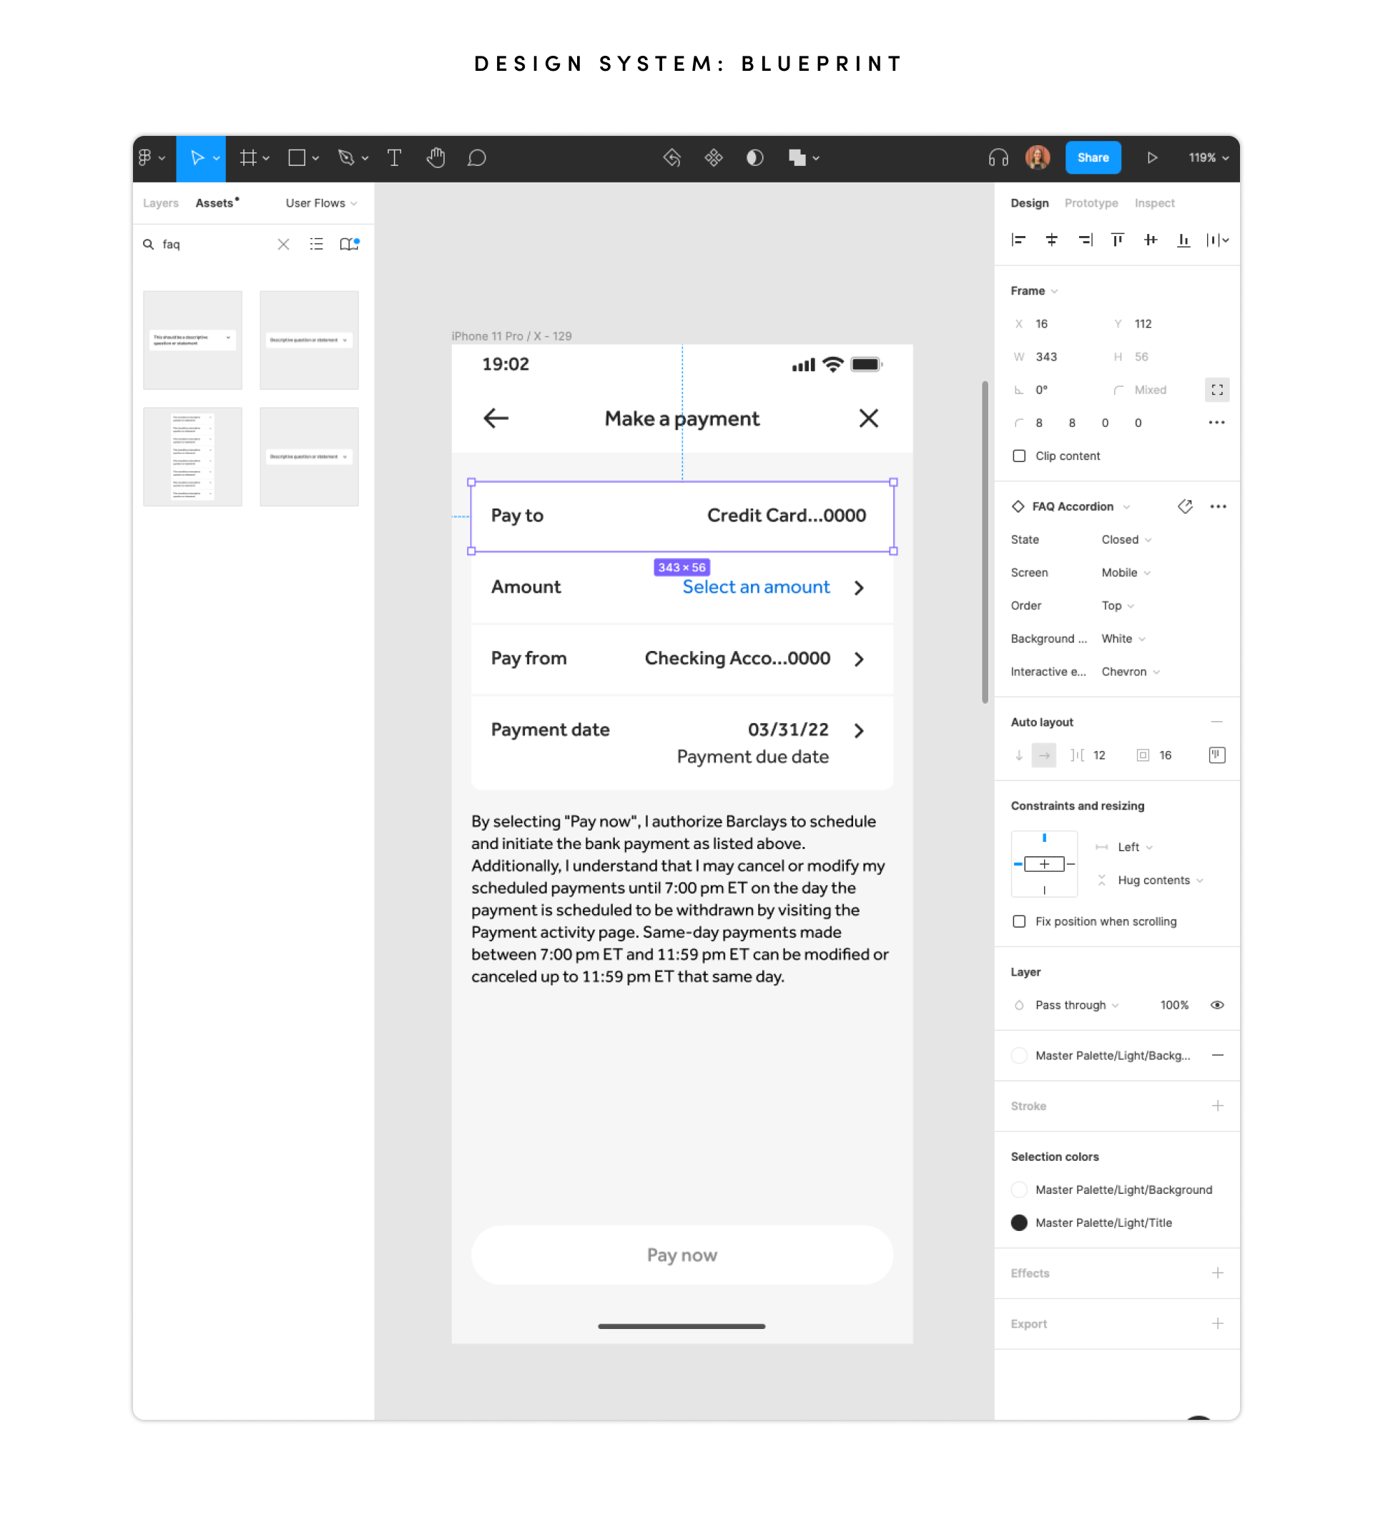Click the present play icon

1151,157
